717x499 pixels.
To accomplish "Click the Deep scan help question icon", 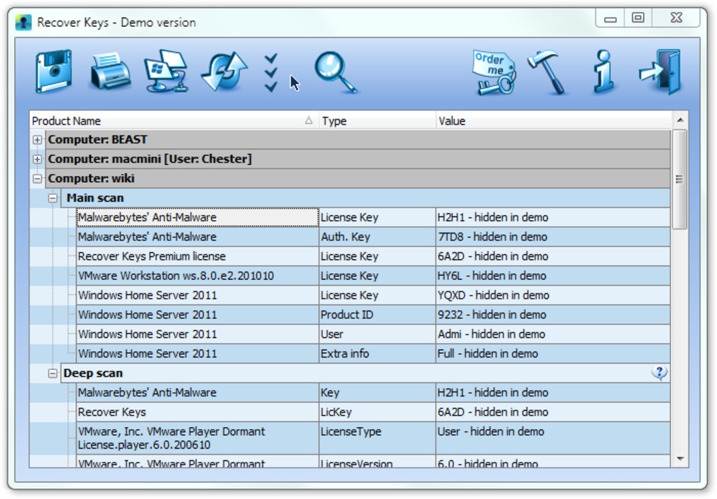I will coord(659,373).
